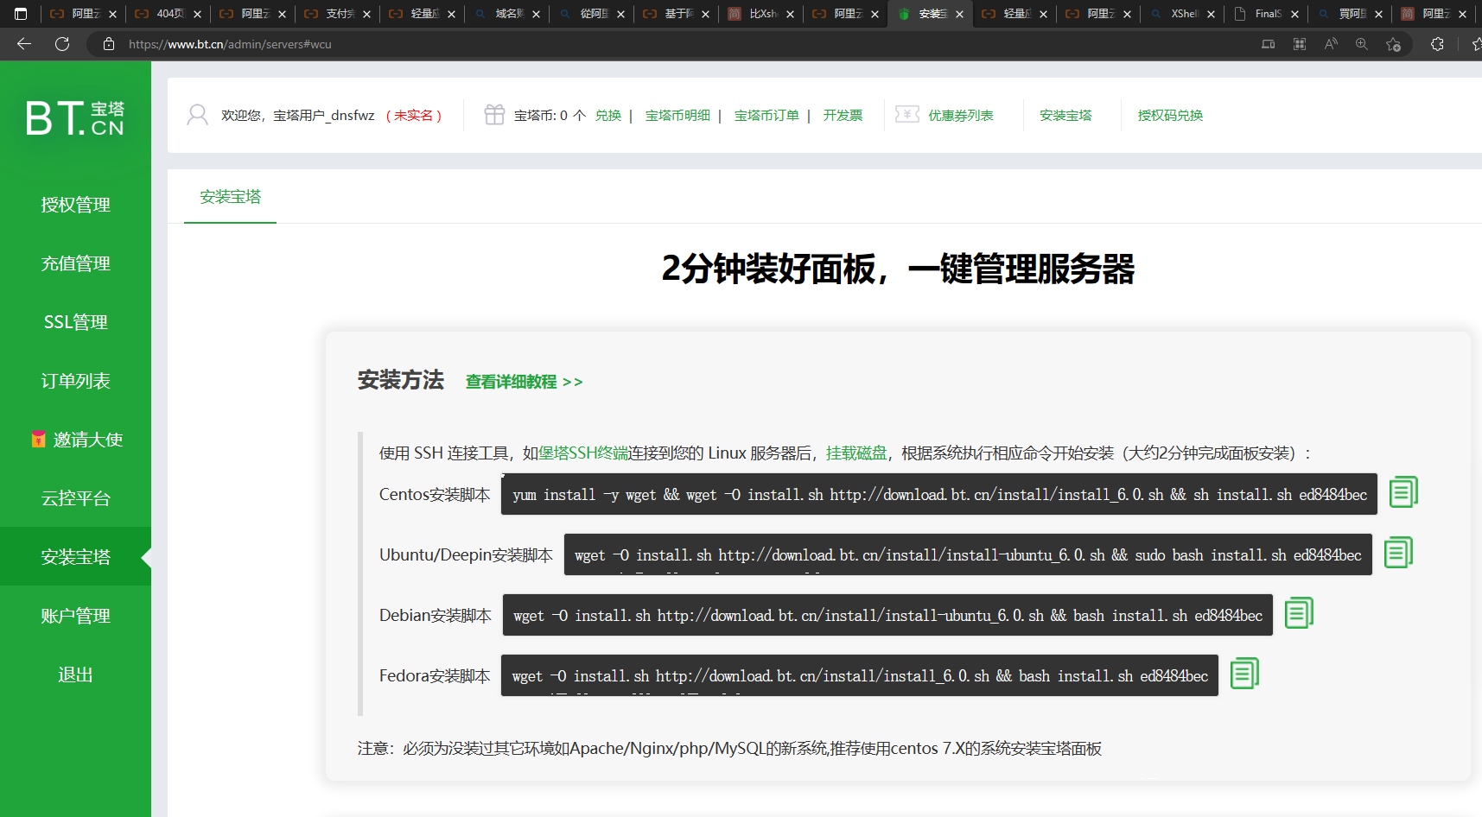Close the active 安装宝塔 browser tab
The width and height of the screenshot is (1482, 817).
[959, 14]
